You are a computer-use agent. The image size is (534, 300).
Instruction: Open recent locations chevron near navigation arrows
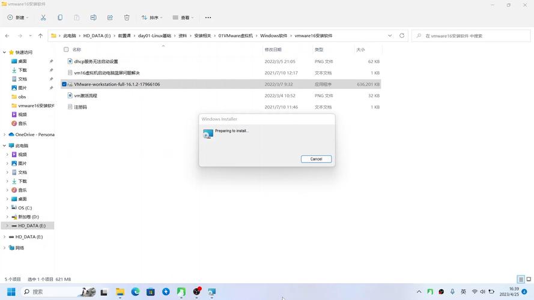(30, 36)
